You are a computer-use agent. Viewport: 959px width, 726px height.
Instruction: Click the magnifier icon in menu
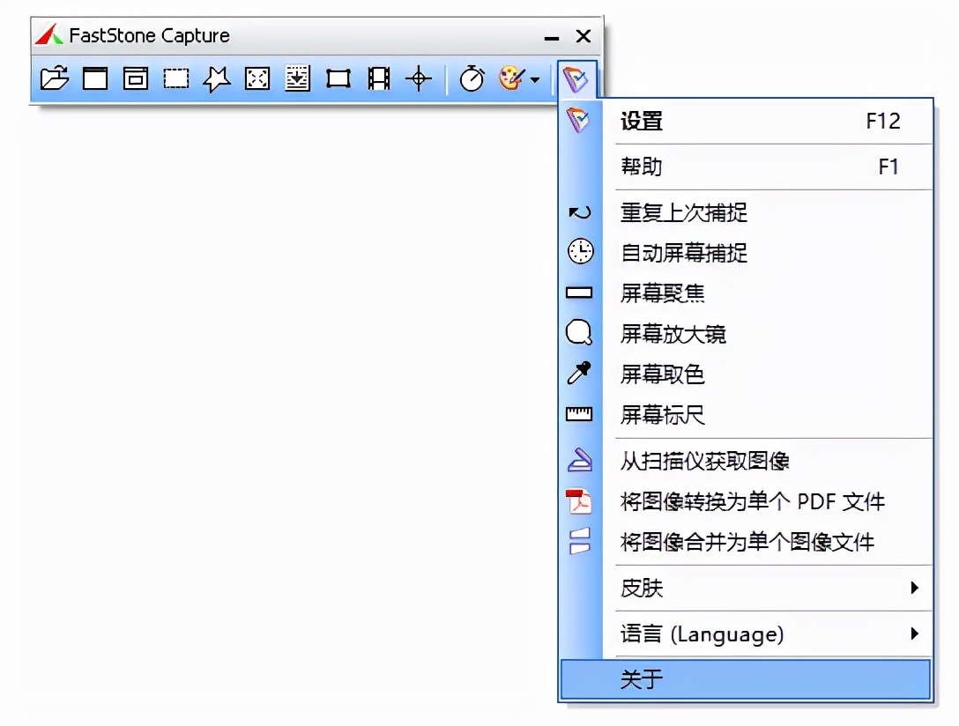point(579,332)
